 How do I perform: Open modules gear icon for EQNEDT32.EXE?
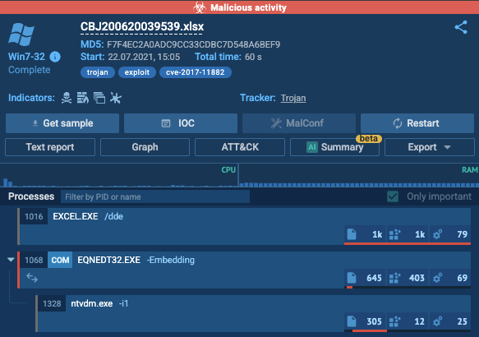[437, 278]
